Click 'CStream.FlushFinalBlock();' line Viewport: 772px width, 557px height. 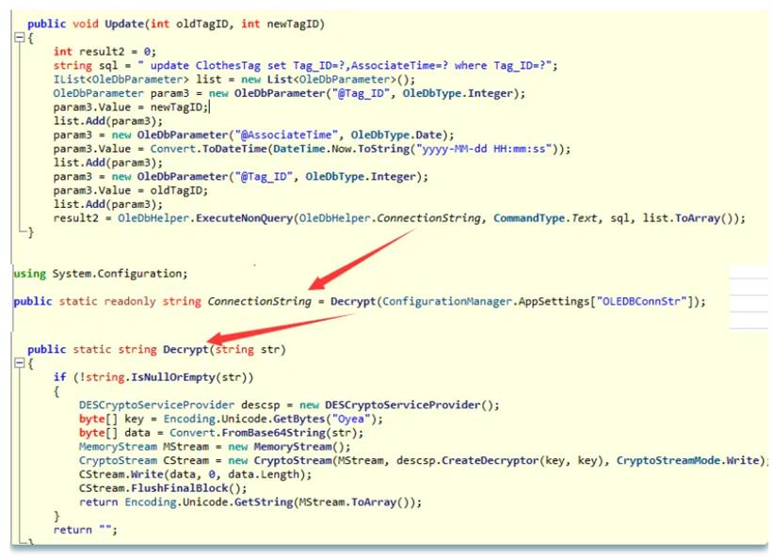(x=163, y=488)
